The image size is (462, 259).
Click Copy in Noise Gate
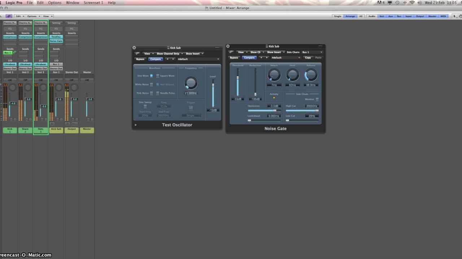[x=308, y=58]
